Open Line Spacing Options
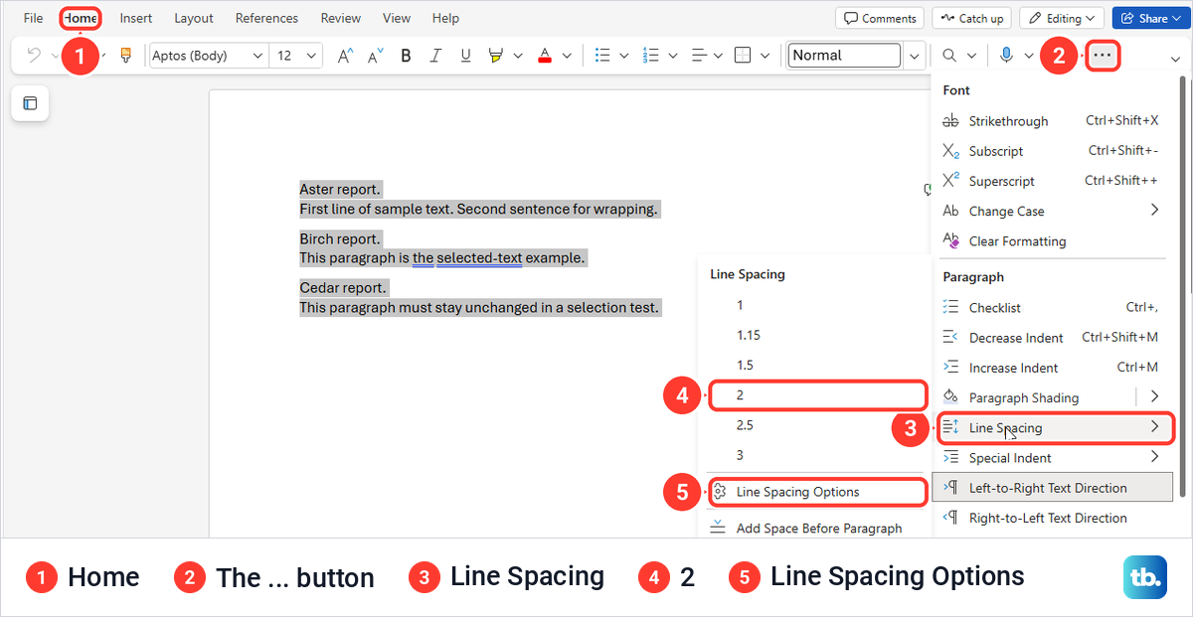1193x617 pixels. (x=817, y=492)
